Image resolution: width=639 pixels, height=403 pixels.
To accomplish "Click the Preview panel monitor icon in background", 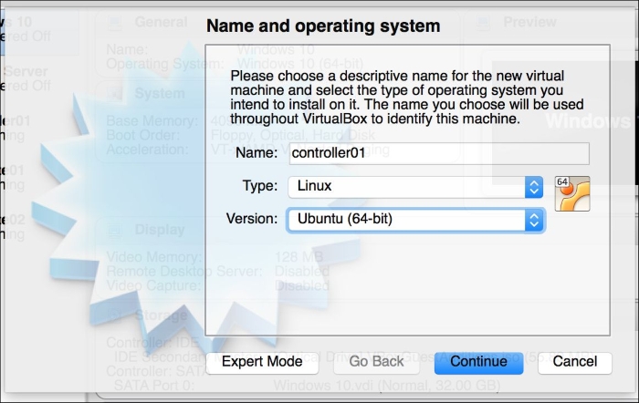I will click(x=483, y=23).
